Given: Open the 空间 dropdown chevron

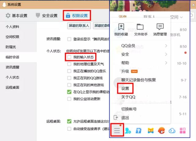Looking at the screenshot, I should pyautogui.click(x=181, y=17).
